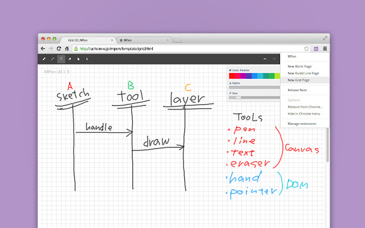The image size is (365, 228).
Task: Choose New Ruled Line Page entry
Action: click(303, 73)
